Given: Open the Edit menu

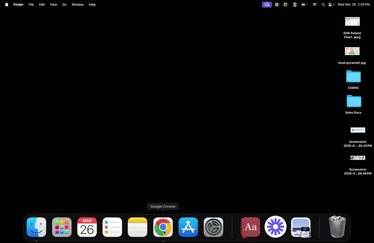Looking at the screenshot, I should [x=42, y=5].
